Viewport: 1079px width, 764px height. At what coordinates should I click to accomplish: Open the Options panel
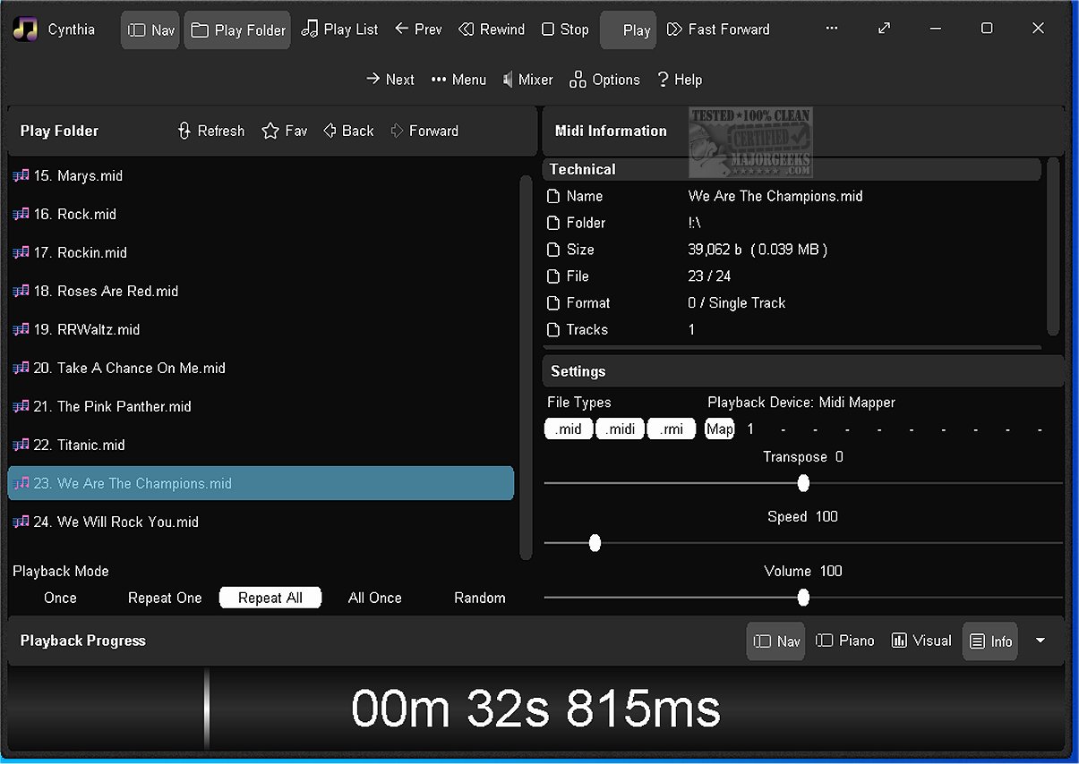604,80
